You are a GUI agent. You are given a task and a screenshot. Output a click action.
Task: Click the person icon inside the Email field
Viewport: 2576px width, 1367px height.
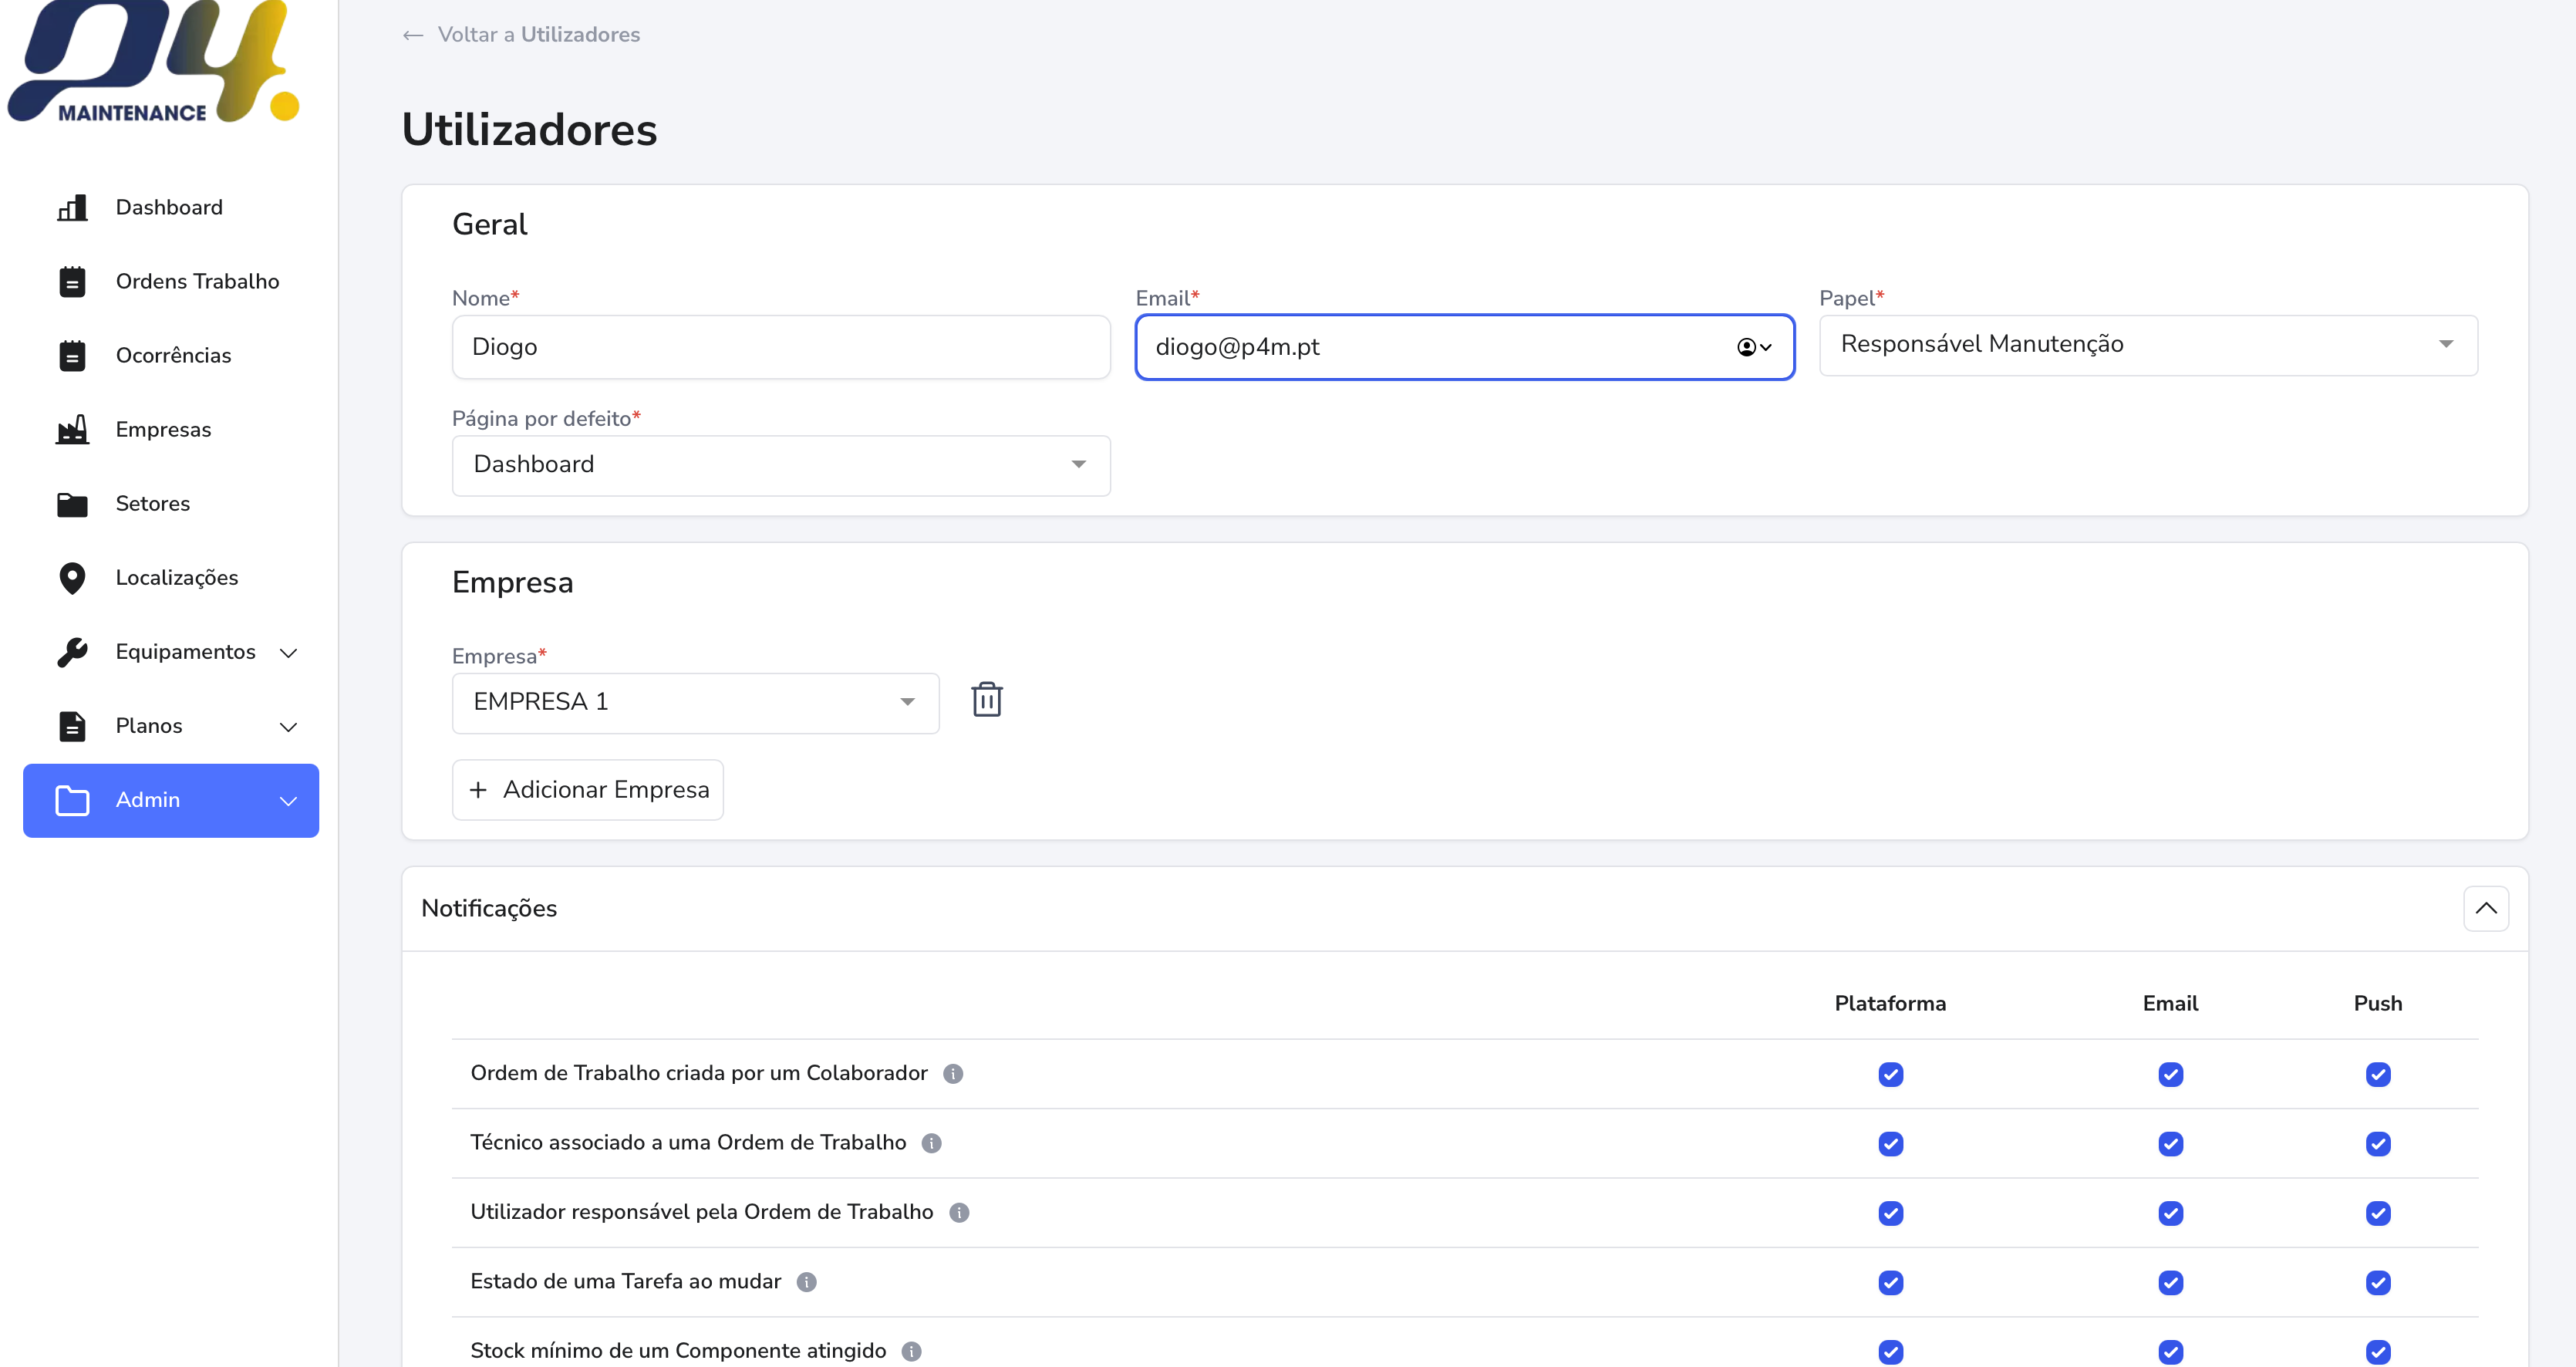1747,347
